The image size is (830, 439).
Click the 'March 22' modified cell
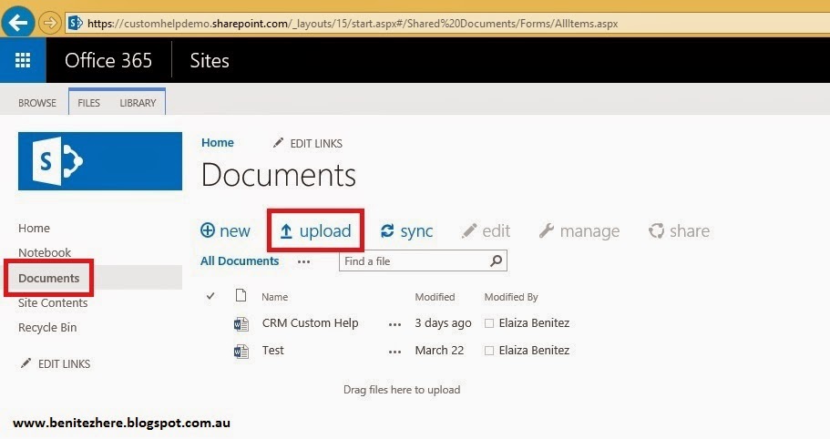pos(439,350)
